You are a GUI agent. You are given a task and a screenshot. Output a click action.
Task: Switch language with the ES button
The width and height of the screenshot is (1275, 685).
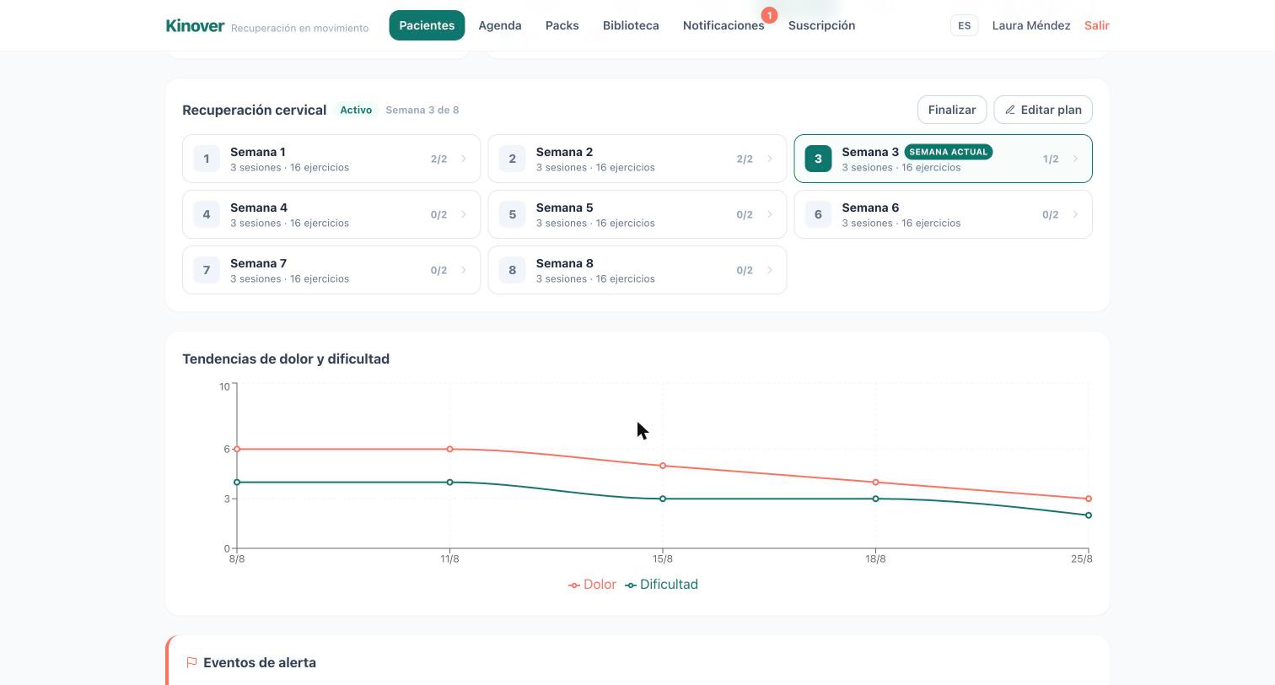coord(964,25)
